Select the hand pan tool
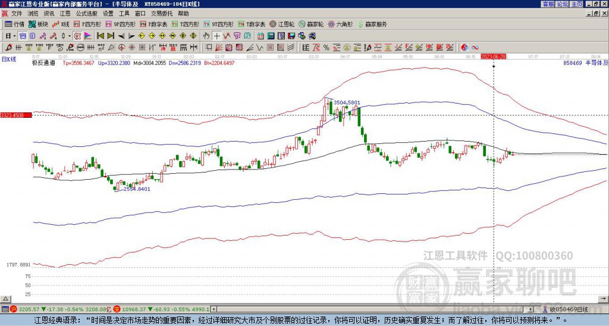Screen dimensions: 609x326 point(206,36)
